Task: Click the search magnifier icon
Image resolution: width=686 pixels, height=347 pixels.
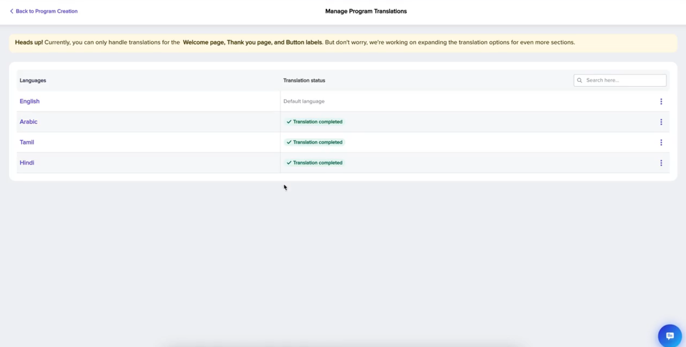Action: coord(579,81)
